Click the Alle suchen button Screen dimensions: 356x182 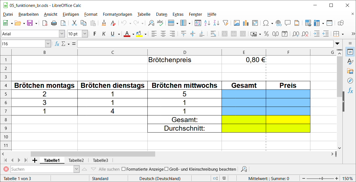(x=109, y=169)
